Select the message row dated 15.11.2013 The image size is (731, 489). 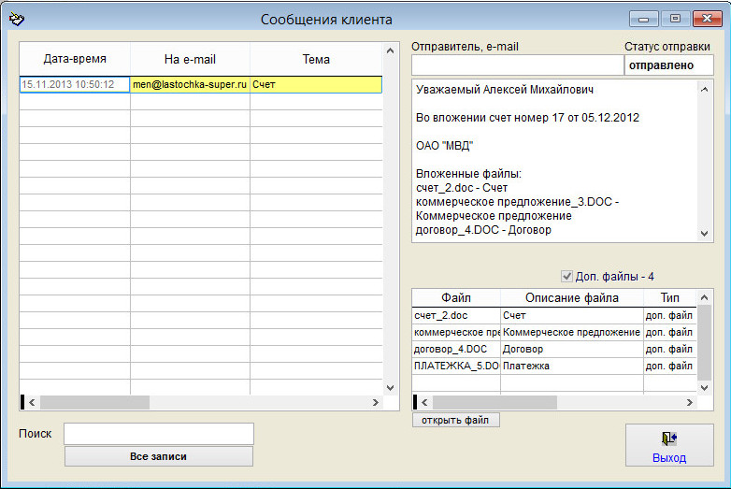click(x=75, y=84)
